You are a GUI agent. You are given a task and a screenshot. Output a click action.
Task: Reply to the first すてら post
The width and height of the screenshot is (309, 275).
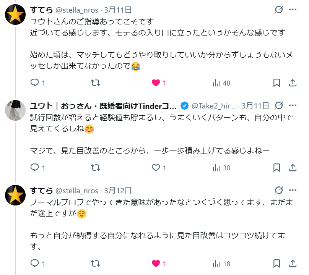point(35,83)
